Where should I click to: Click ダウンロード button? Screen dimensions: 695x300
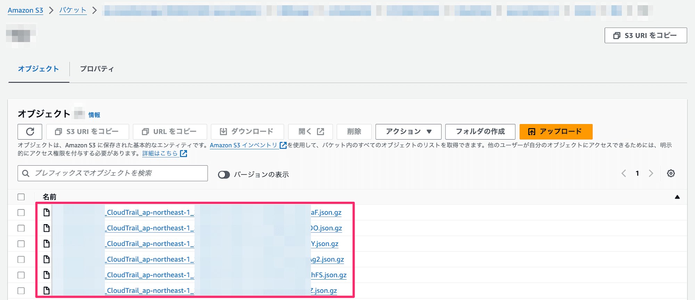(247, 132)
